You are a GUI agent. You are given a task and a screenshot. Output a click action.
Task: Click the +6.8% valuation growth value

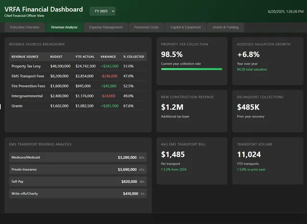(248, 54)
